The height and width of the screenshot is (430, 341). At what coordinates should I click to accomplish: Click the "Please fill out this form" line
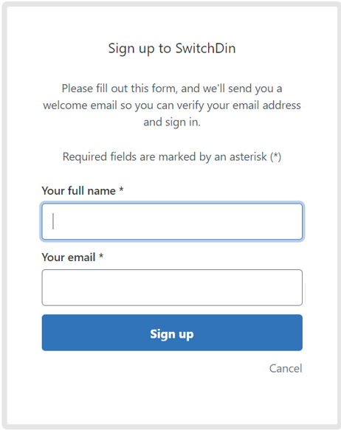click(x=172, y=89)
